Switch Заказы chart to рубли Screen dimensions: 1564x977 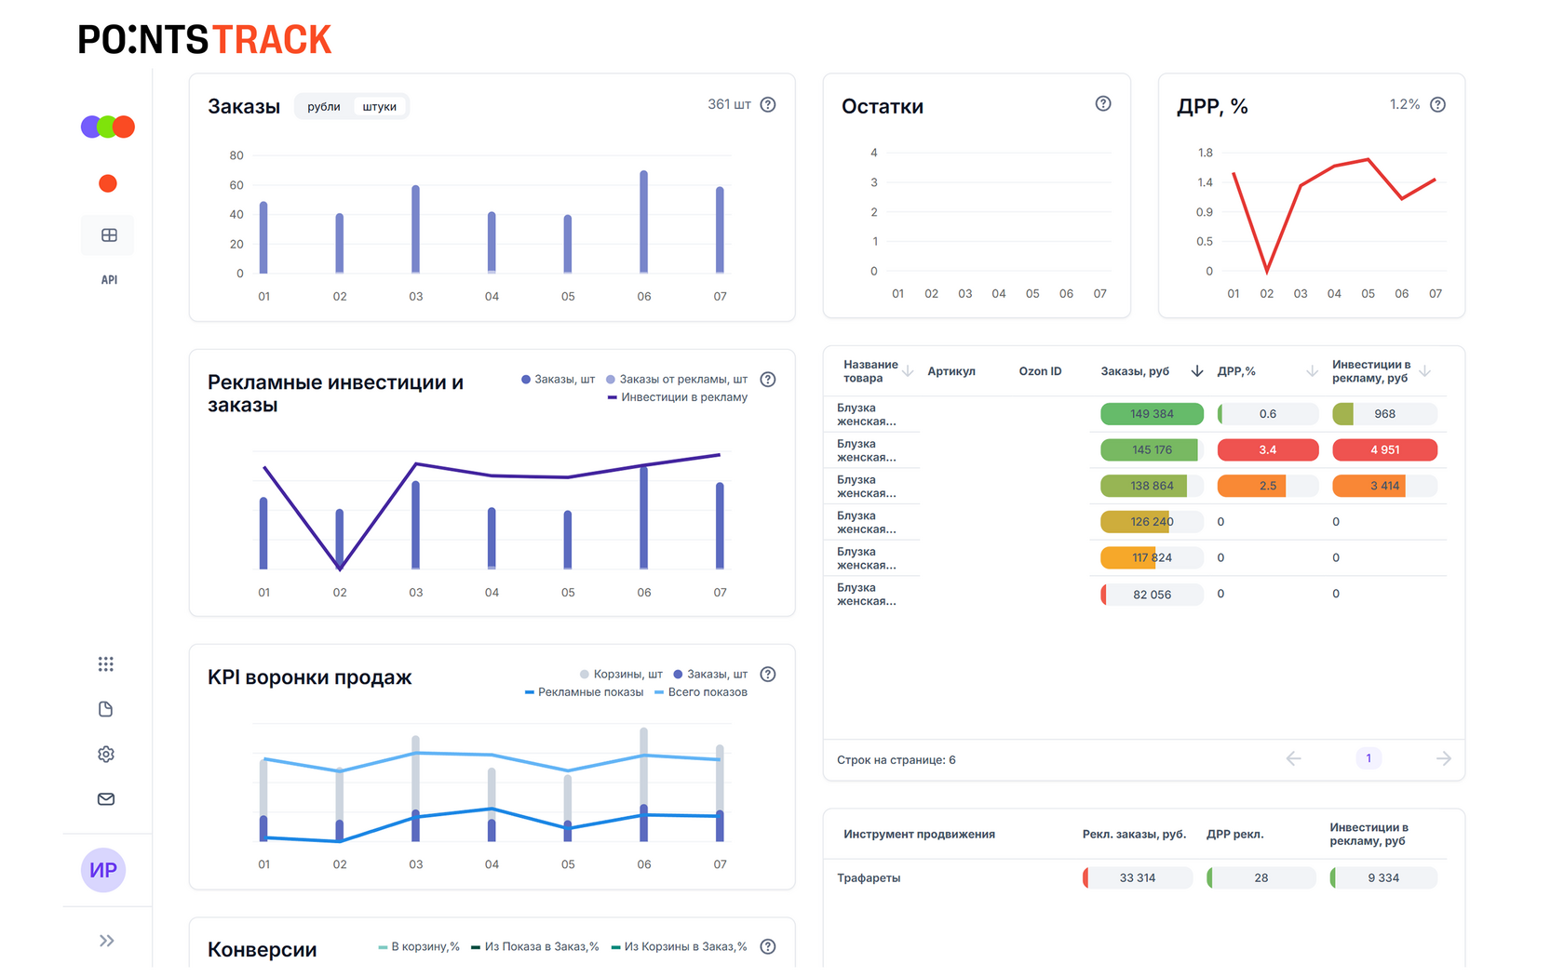coord(324,107)
